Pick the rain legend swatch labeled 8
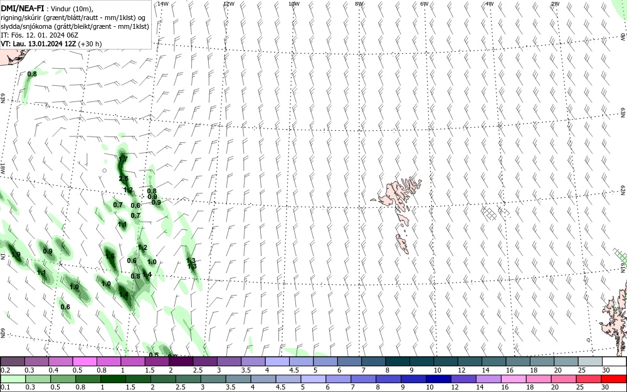The width and height of the screenshot is (627, 392). 388,379
